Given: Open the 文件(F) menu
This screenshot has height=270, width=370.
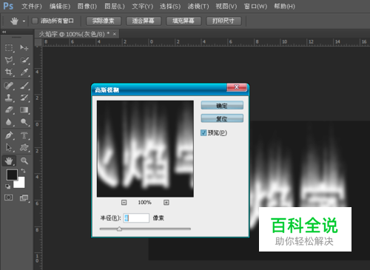Looking at the screenshot, I should tap(32, 6).
